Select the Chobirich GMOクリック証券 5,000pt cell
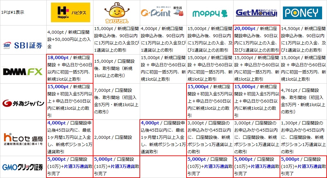This screenshot has height=178, width=327. click(x=117, y=167)
